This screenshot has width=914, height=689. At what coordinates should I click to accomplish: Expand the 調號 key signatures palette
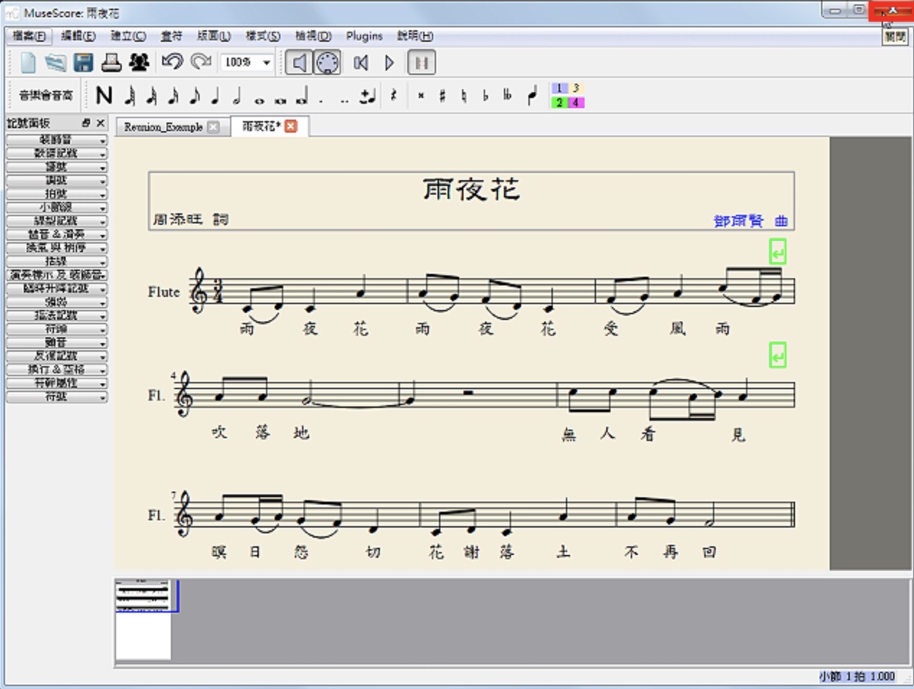(x=57, y=180)
